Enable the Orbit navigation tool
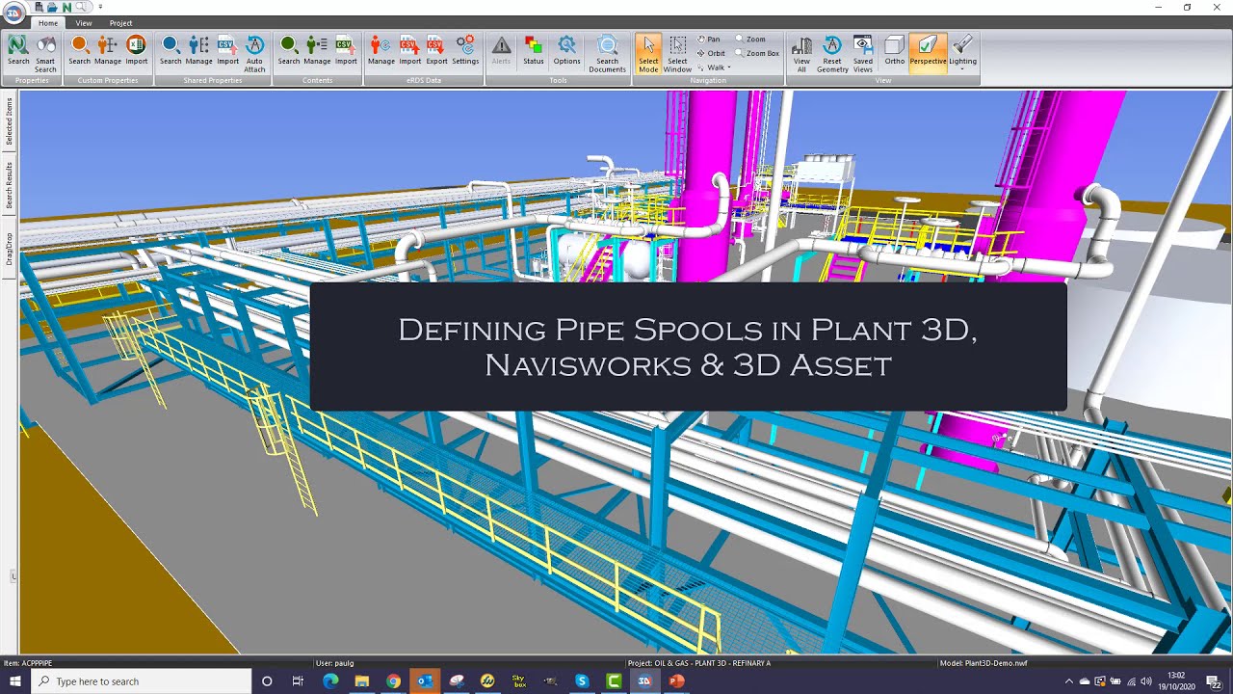 click(711, 53)
